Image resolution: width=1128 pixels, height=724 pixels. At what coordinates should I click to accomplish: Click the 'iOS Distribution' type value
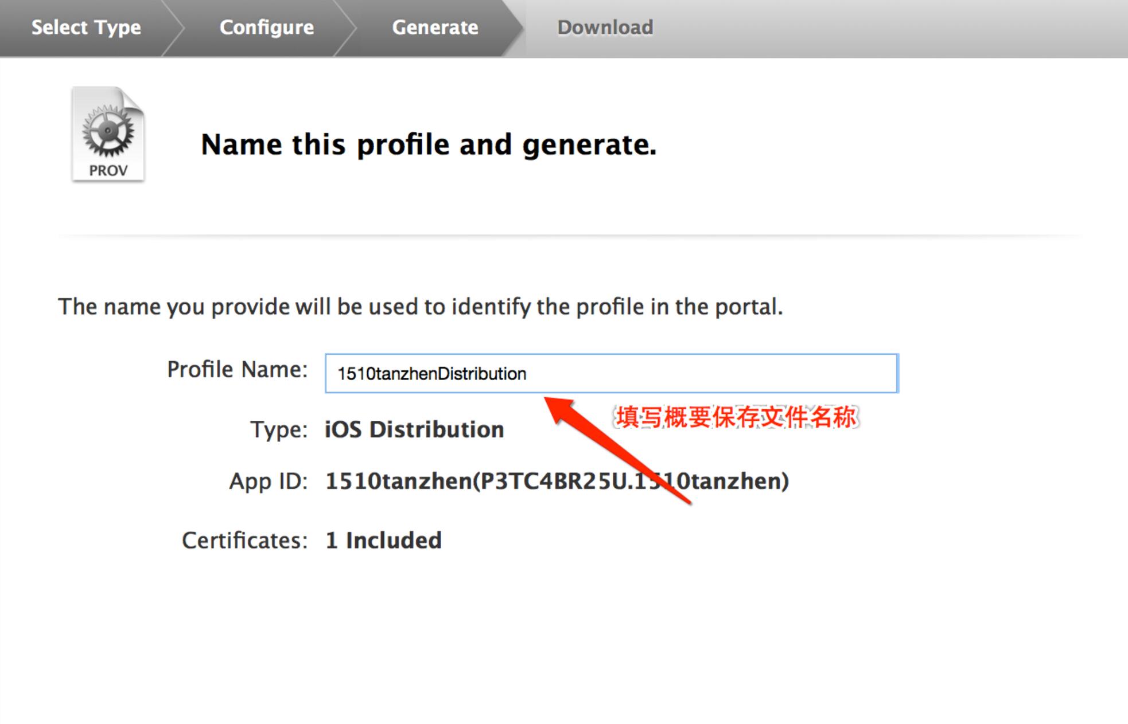pyautogui.click(x=414, y=429)
